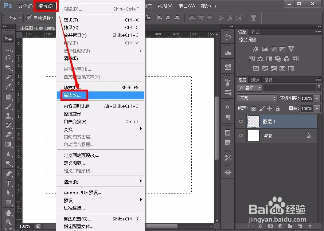This screenshot has height=231, width=324.
Task: Add a Channel Mixer adjustment
Action: (x=286, y=59)
